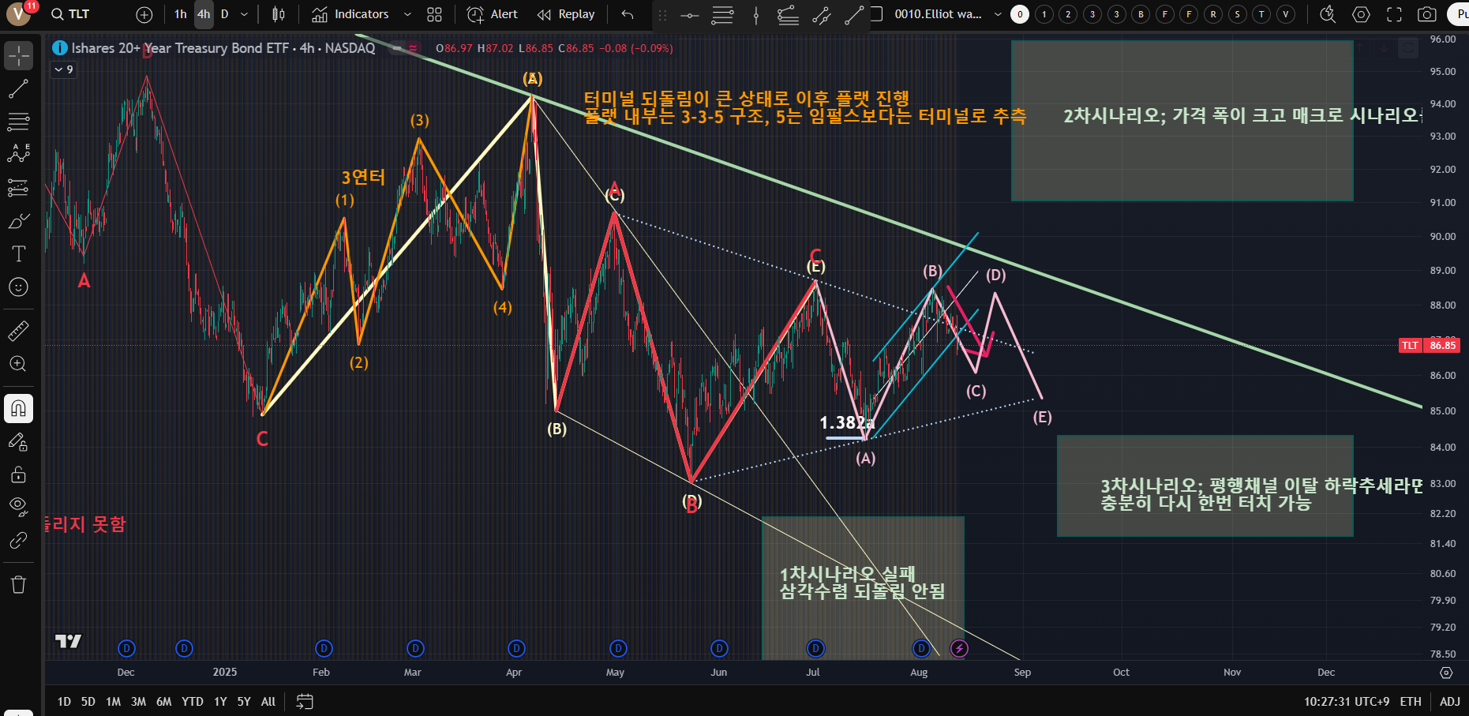Switch to the 1h timeframe
This screenshot has height=716, width=1469.
pos(181,14)
